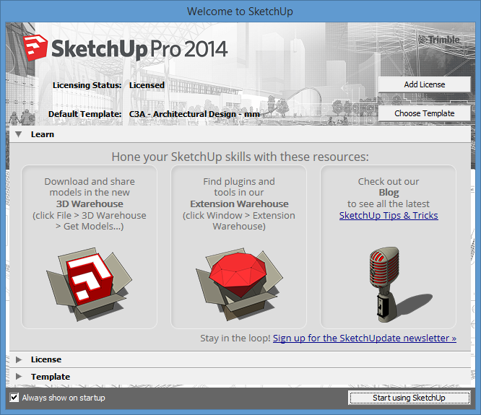Expand the License section triangle
This screenshot has width=481, height=415.
19,359
